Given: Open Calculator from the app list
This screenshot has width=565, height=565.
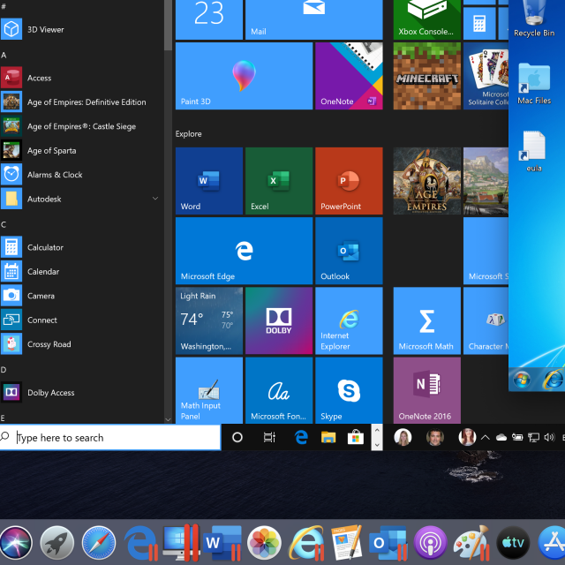Looking at the screenshot, I should click(x=81, y=247).
